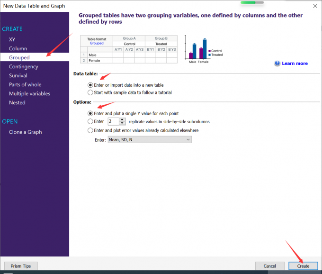The image size is (322, 274).
Task: Open Clone a Graph option
Action: click(25, 132)
